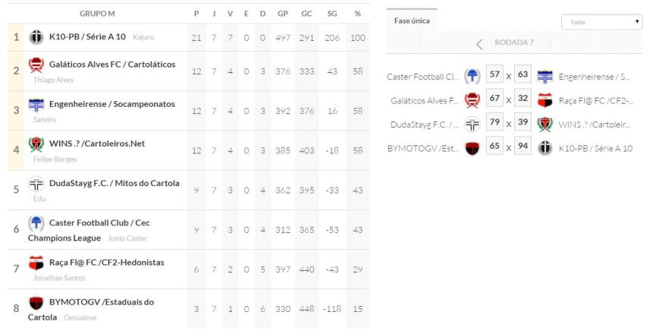
Task: Go to previous rodada with left chevron
Action: [x=479, y=43]
